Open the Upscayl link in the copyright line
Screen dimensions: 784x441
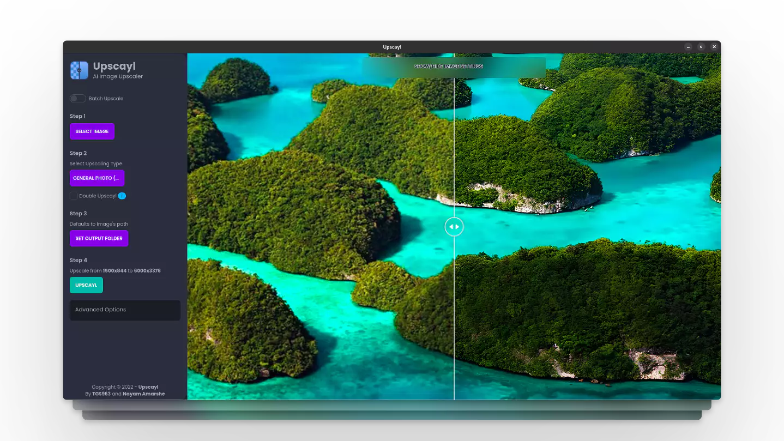[148, 387]
